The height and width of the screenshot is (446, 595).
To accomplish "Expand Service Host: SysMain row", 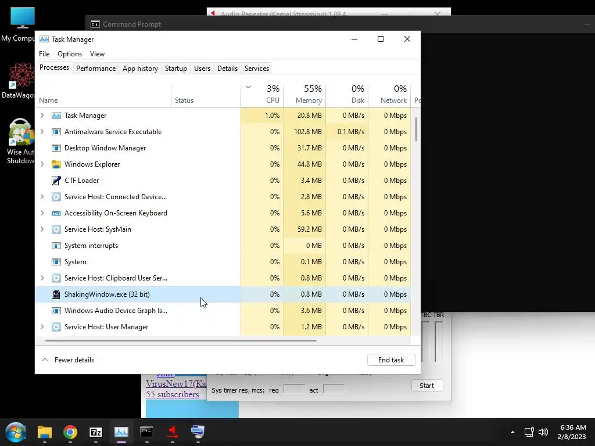I will [42, 229].
